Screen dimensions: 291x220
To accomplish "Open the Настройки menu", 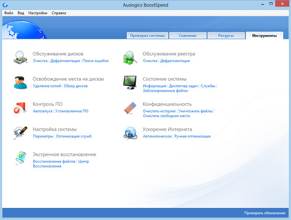I will click(x=38, y=13).
